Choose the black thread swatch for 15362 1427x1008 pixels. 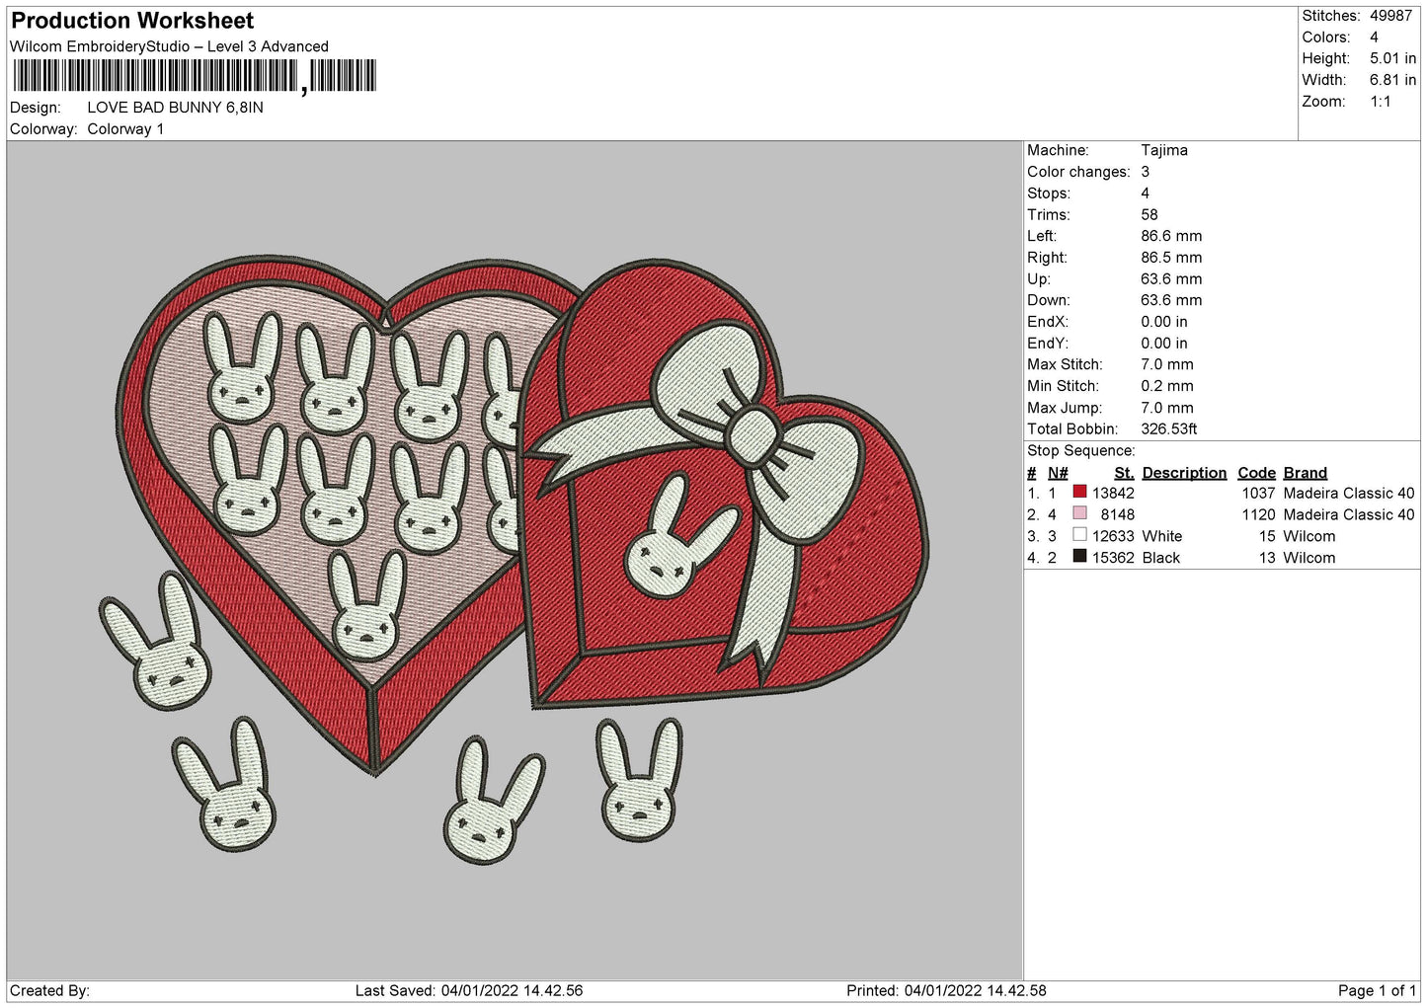1079,558
